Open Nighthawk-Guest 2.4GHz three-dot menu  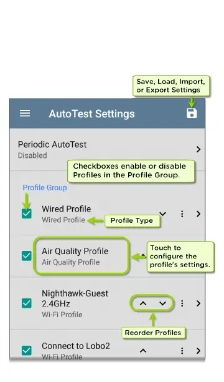pyautogui.click(x=182, y=303)
